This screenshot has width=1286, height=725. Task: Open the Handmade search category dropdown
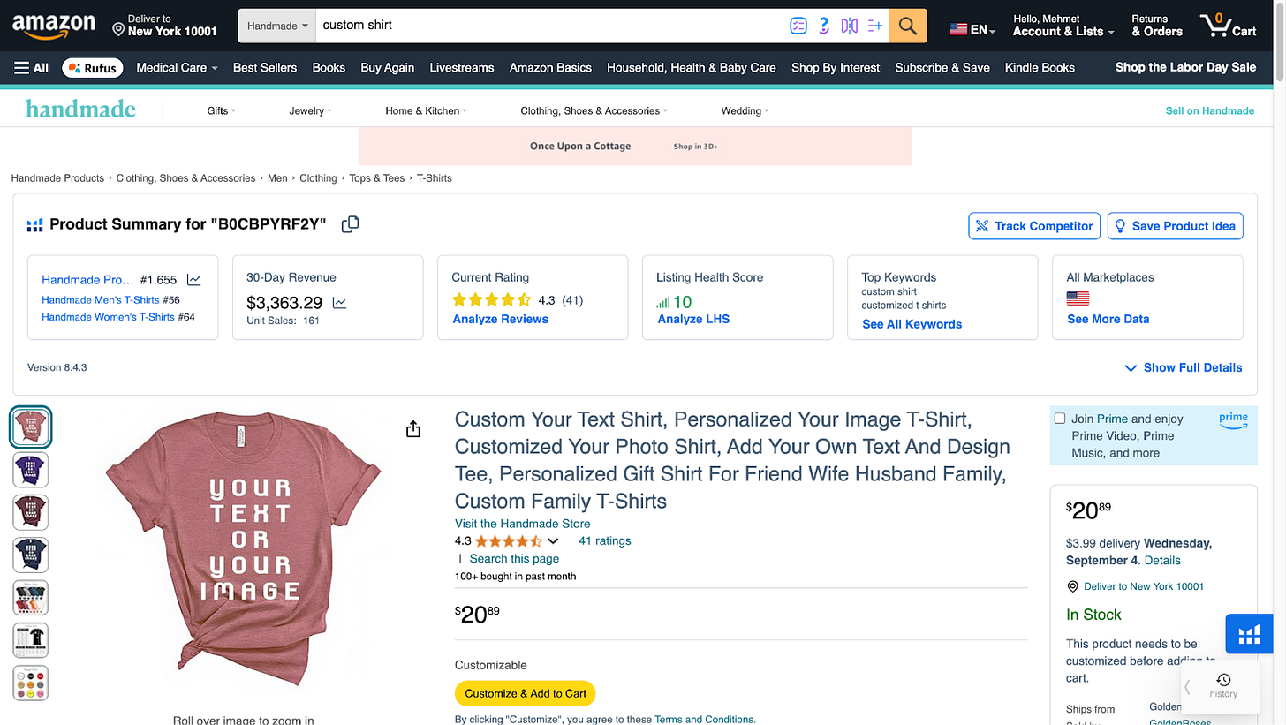277,26
